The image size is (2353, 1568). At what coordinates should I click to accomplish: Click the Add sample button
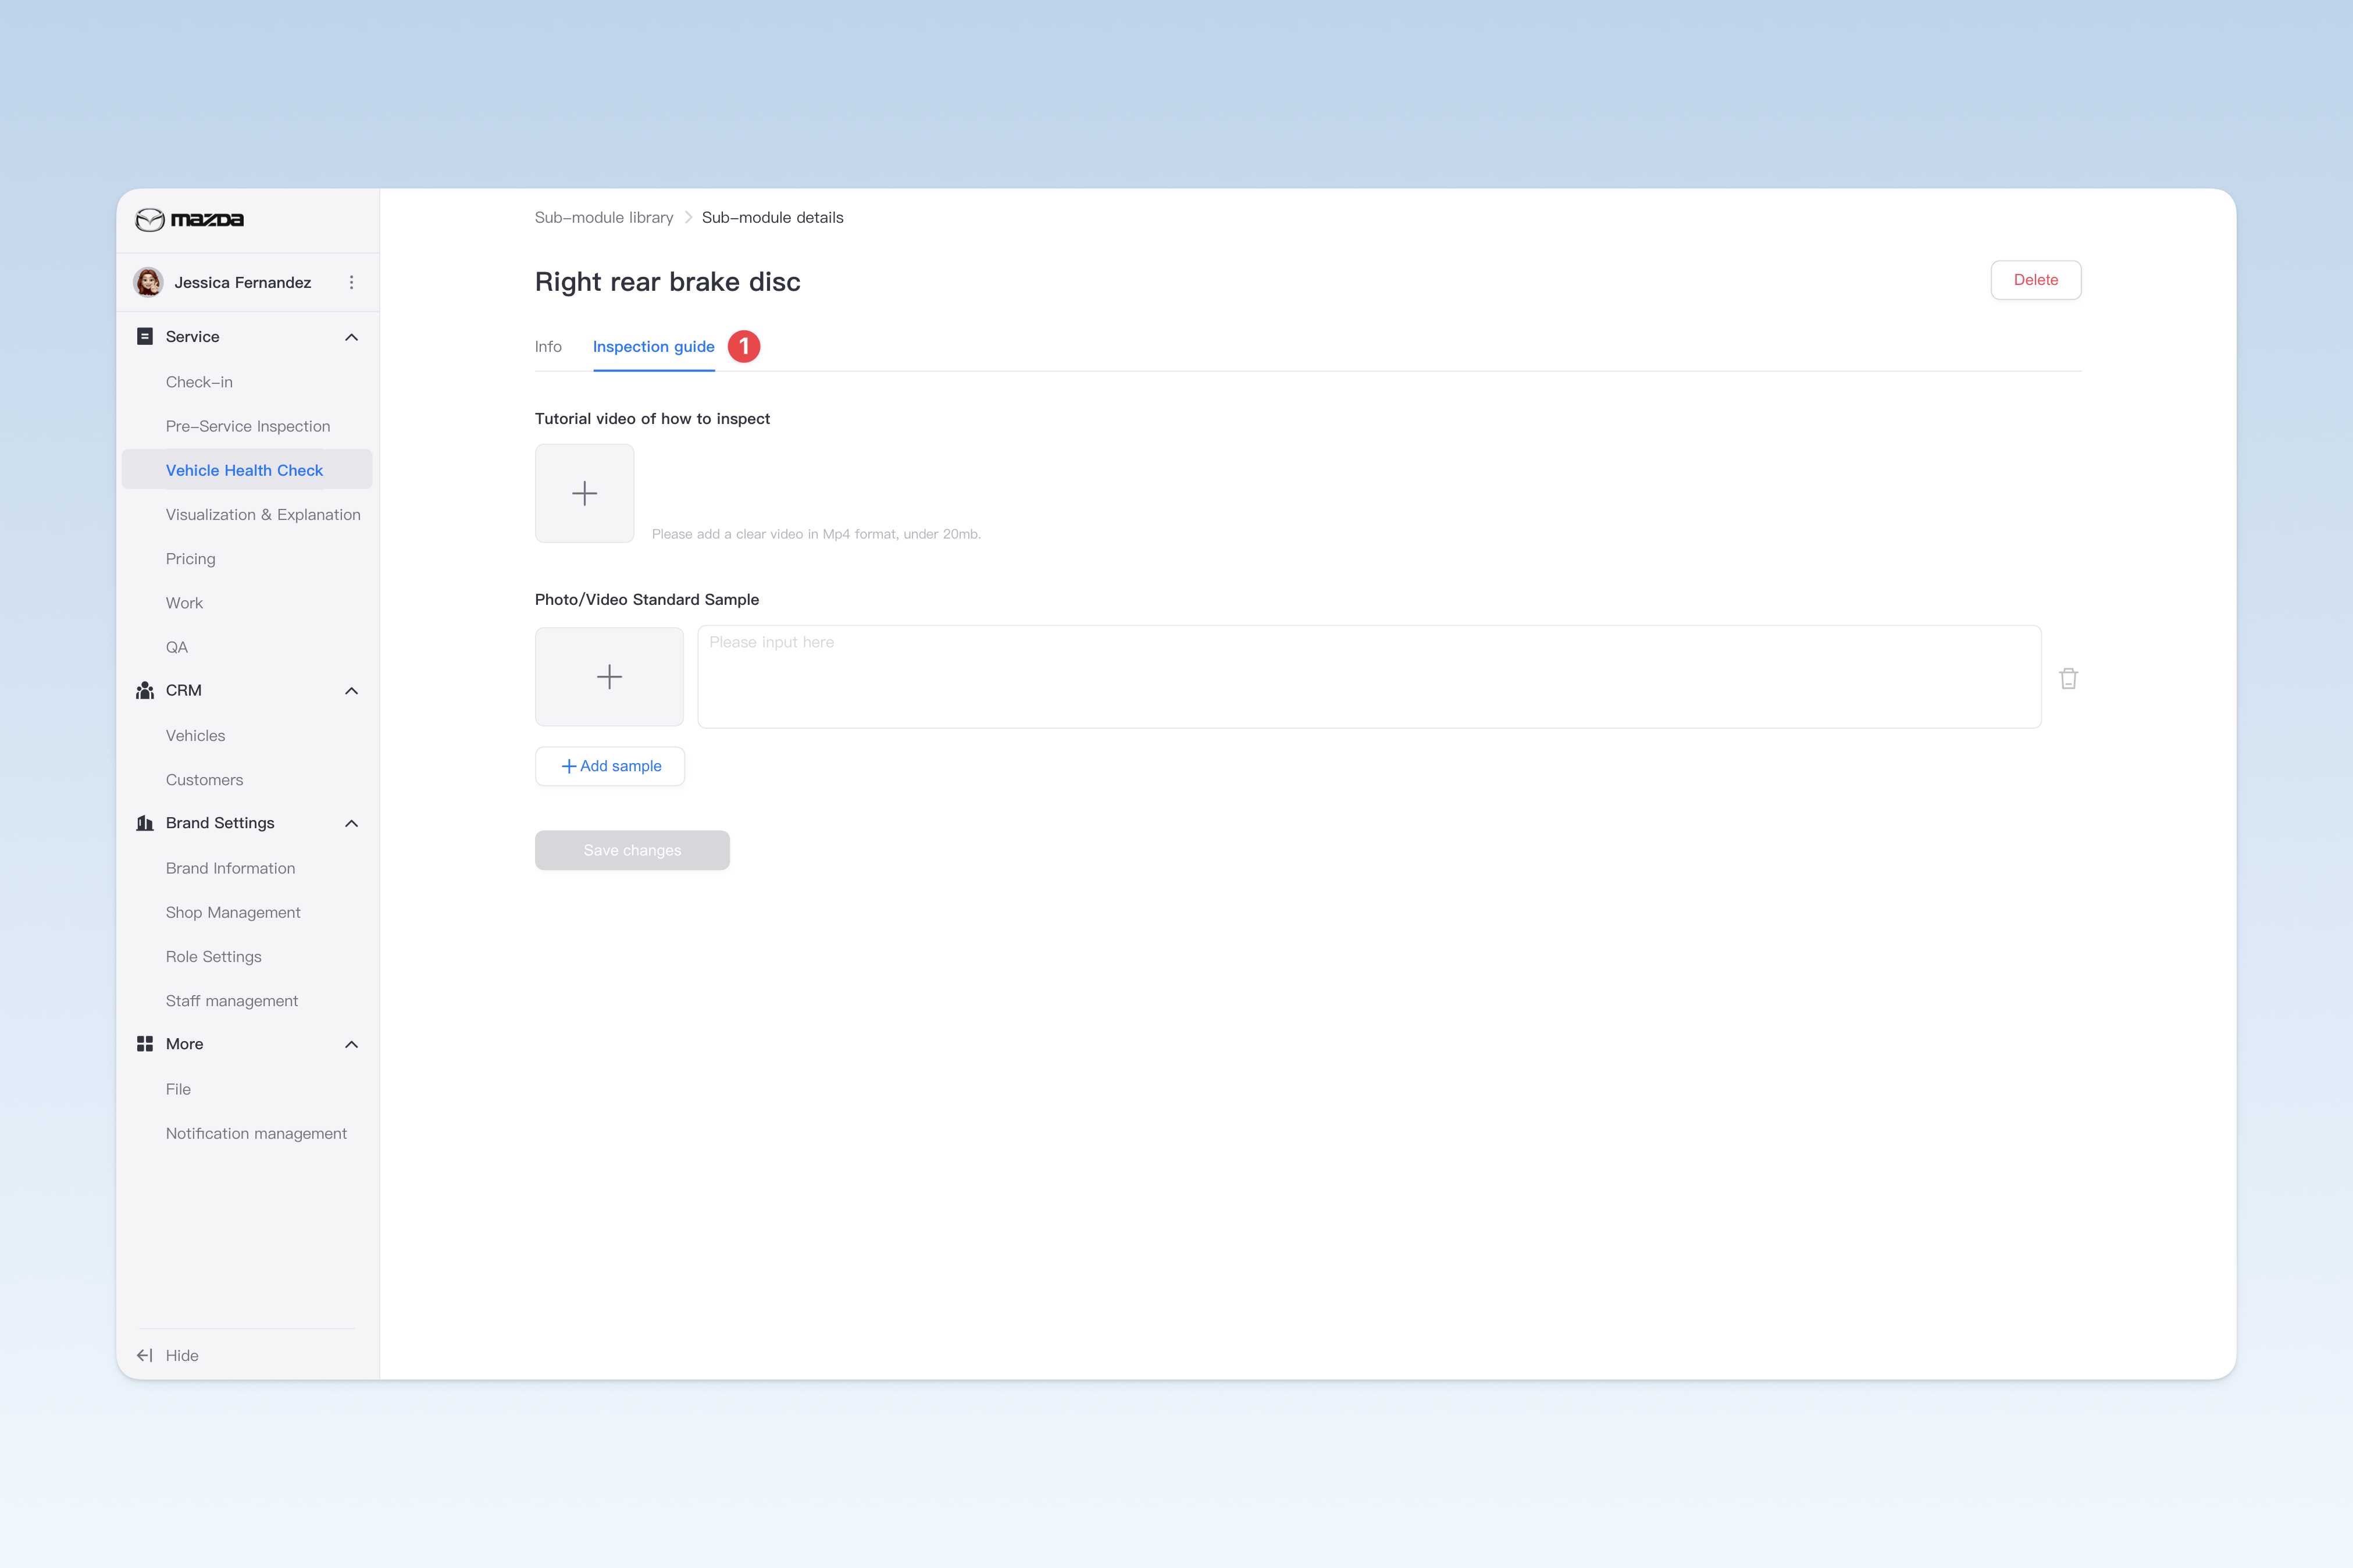pos(610,766)
